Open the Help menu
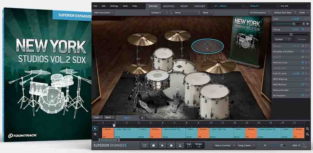 pos(135,6)
